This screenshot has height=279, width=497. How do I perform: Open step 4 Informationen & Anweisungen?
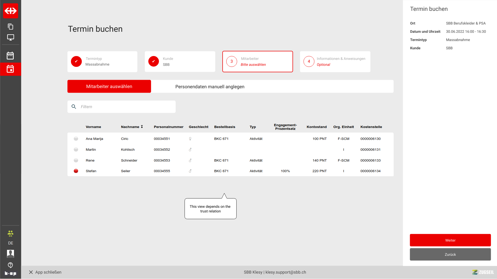(335, 62)
